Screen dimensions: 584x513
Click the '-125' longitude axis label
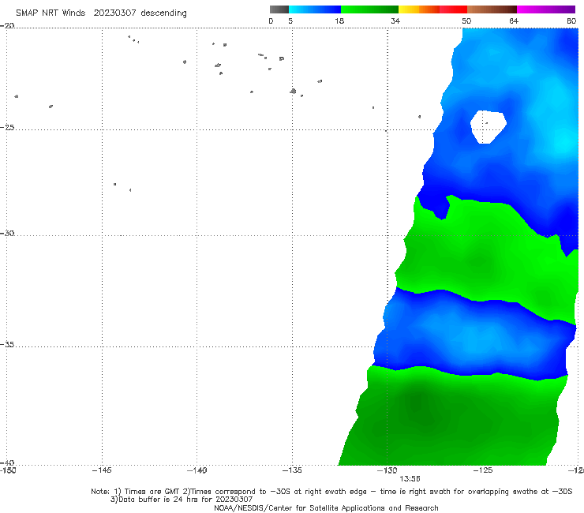483,470
